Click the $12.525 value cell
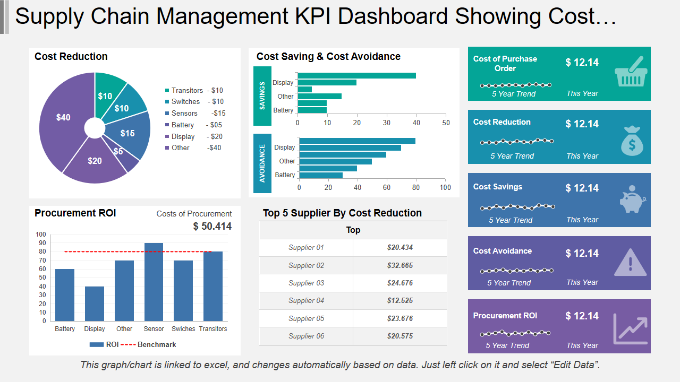The image size is (680, 382). click(400, 301)
